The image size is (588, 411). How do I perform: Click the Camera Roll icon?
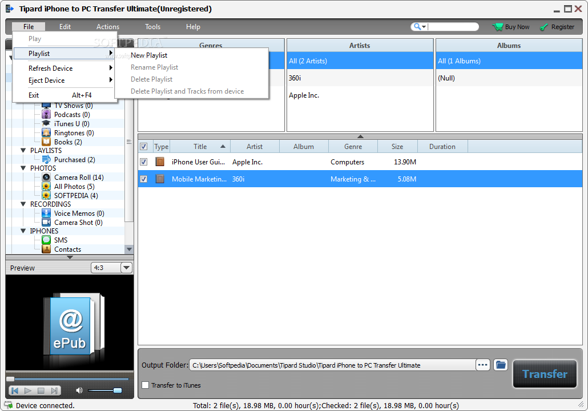tap(46, 177)
